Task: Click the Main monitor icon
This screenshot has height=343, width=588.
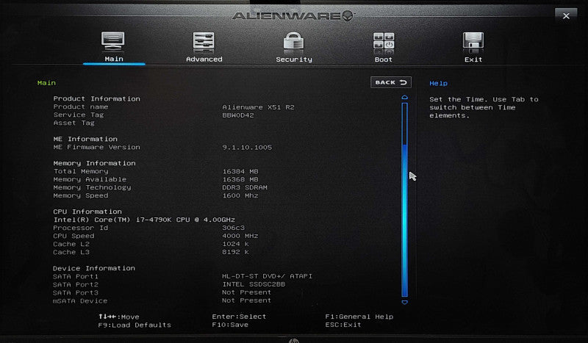Action: [112, 41]
